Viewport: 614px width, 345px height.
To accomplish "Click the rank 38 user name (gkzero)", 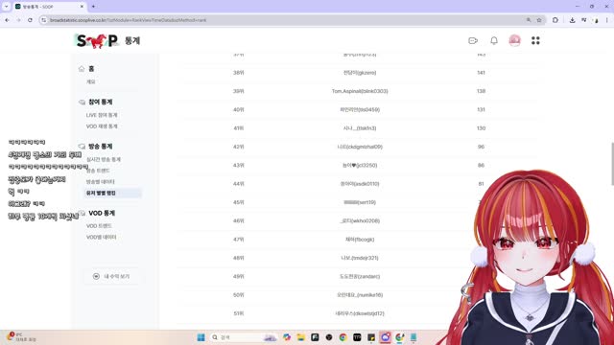I will pos(360,73).
